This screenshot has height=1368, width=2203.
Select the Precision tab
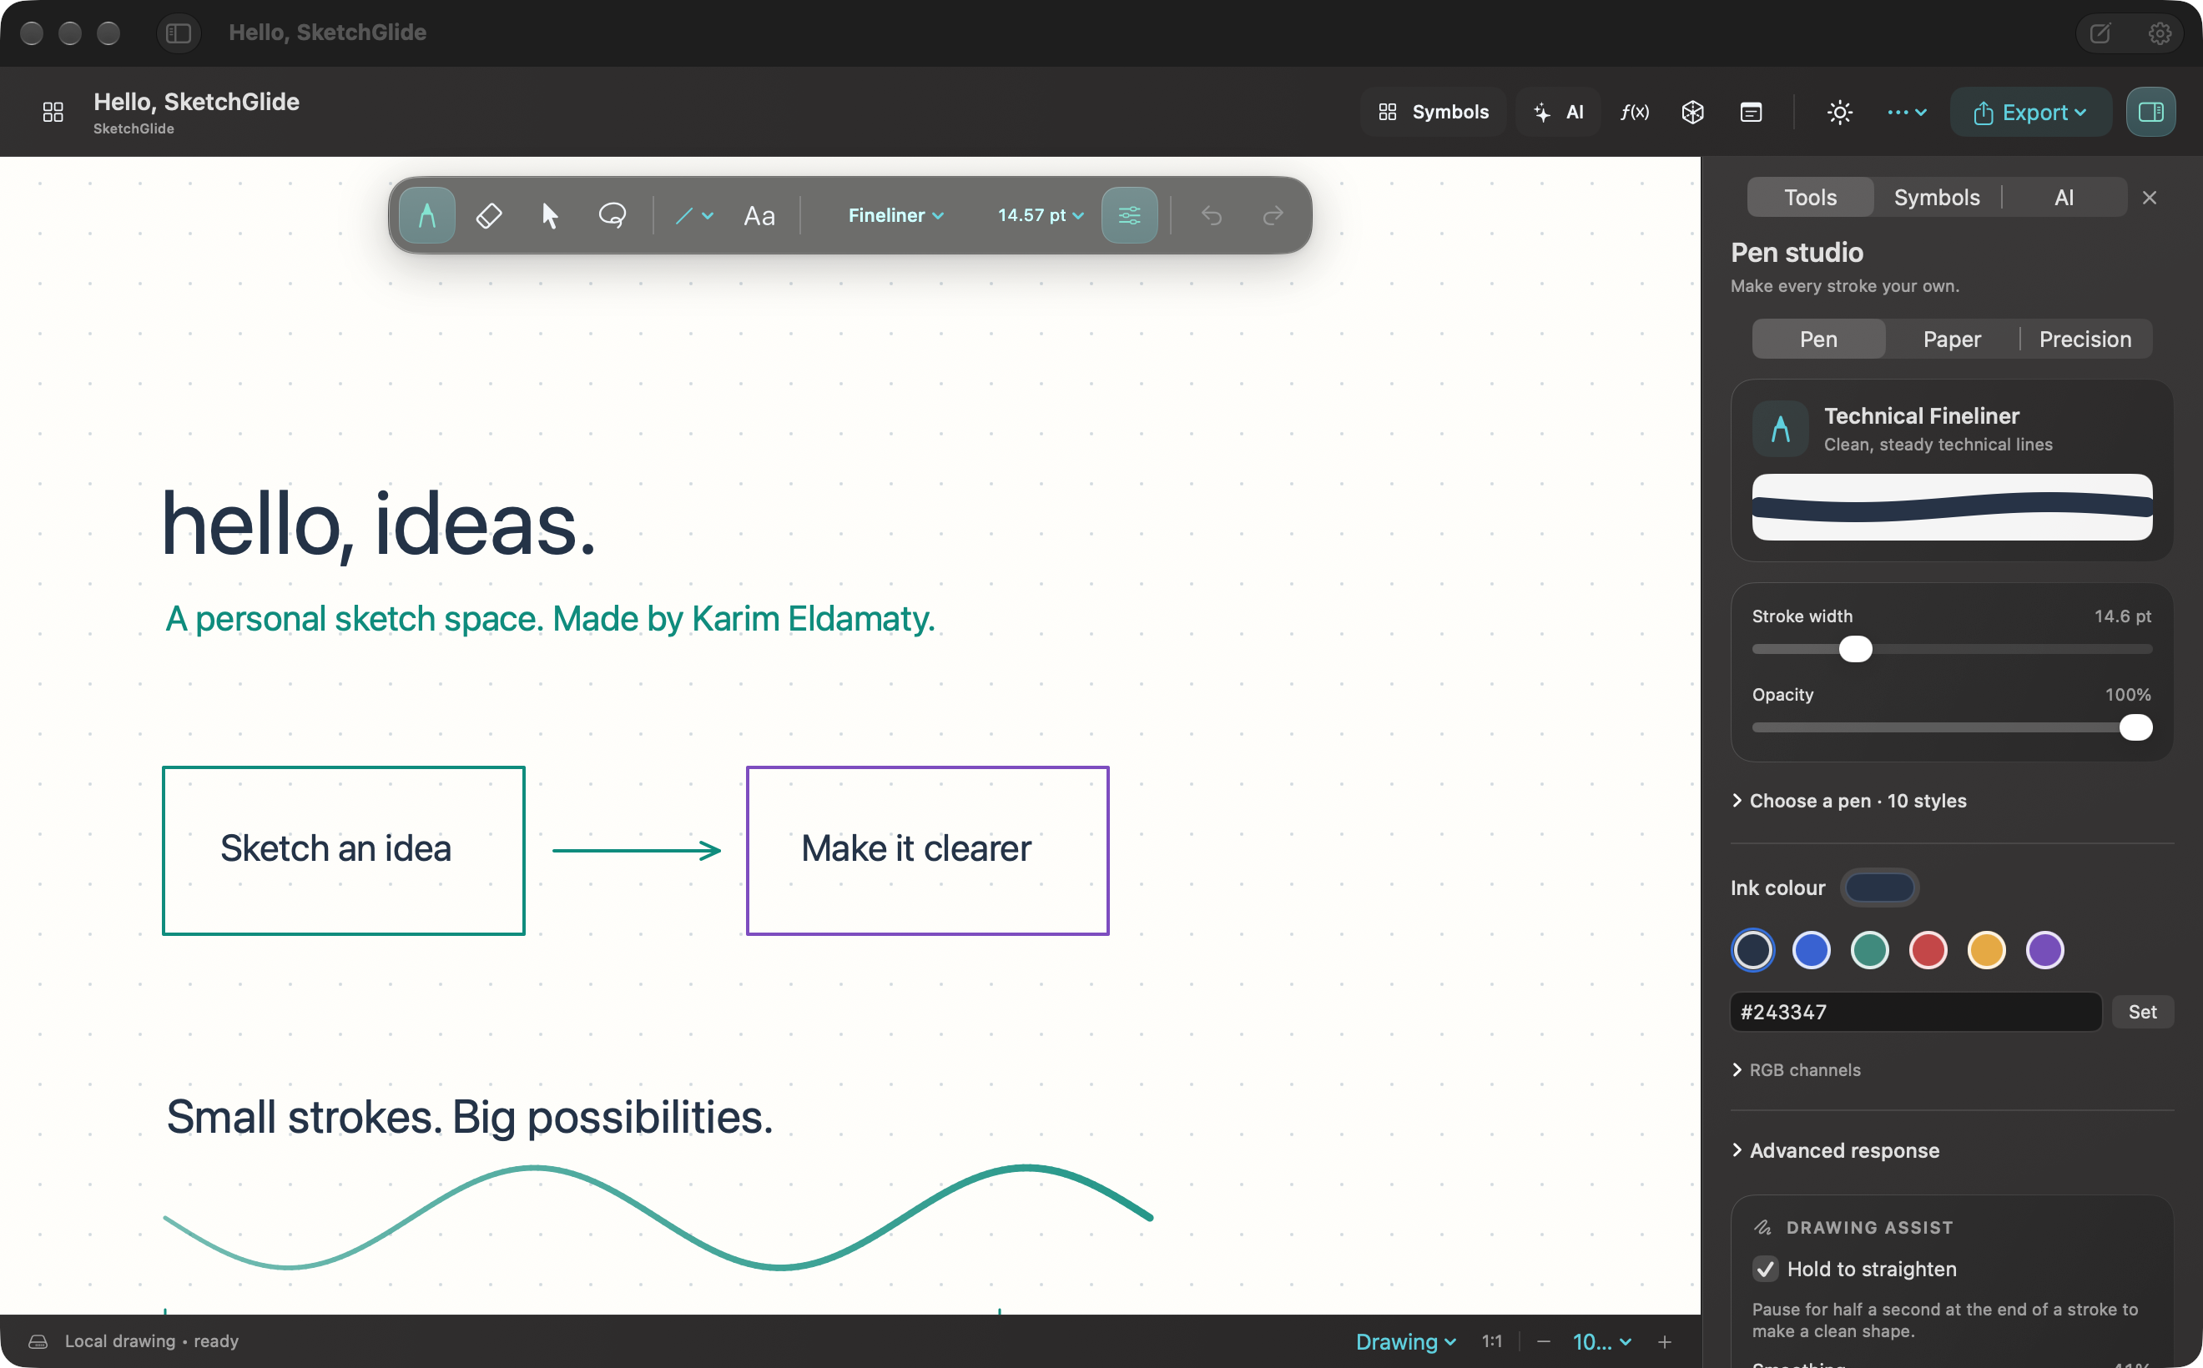coord(2085,339)
